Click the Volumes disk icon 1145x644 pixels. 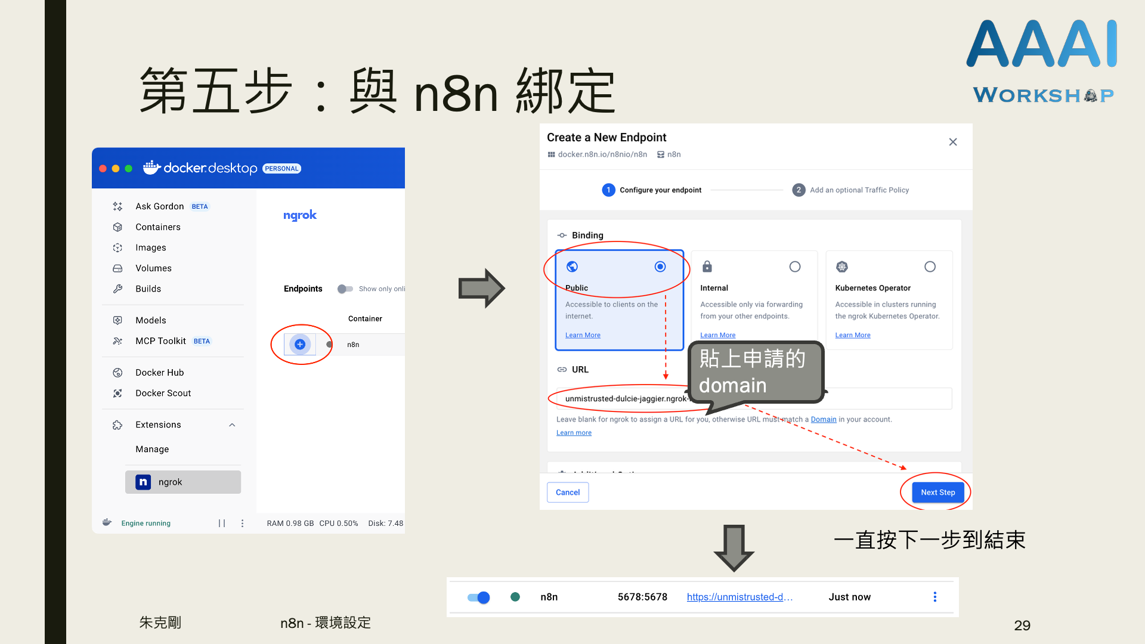coord(117,268)
